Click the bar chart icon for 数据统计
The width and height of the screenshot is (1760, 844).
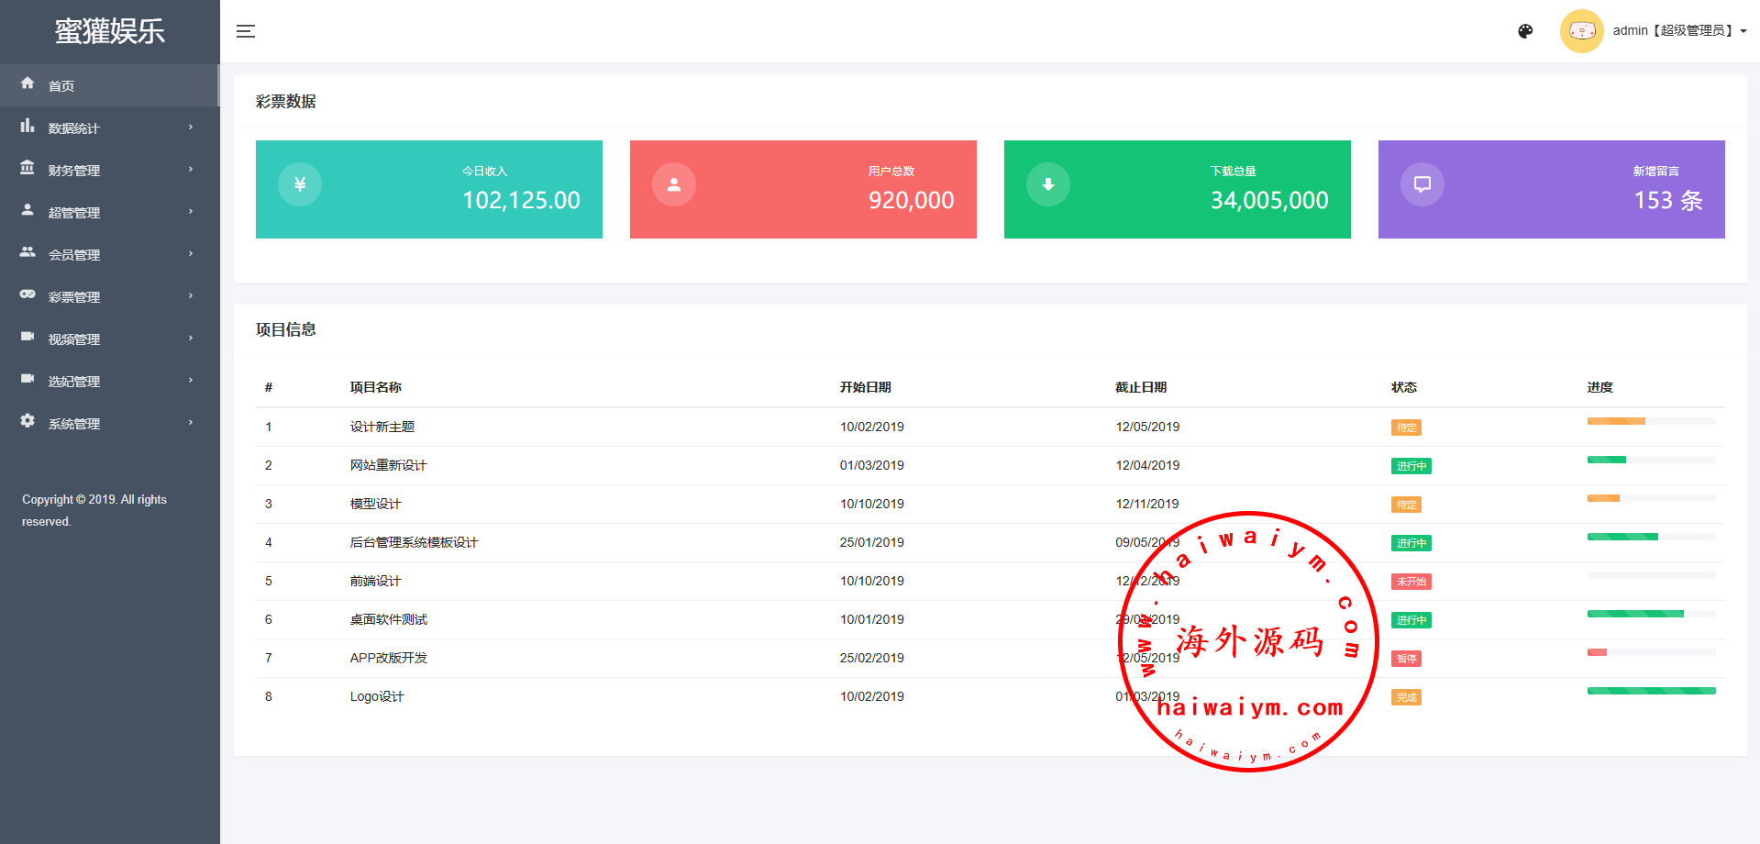[x=28, y=126]
